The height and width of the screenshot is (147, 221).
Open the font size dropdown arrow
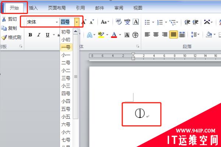tap(77, 22)
